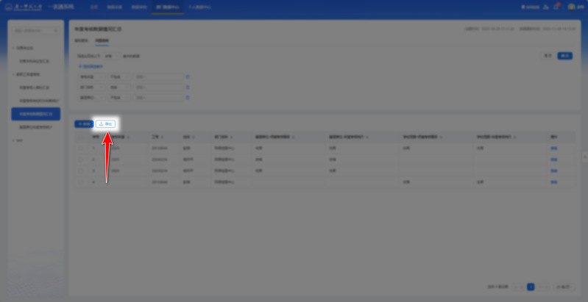
Task: Open the operator dropdown in the first filter row
Action: (118, 76)
